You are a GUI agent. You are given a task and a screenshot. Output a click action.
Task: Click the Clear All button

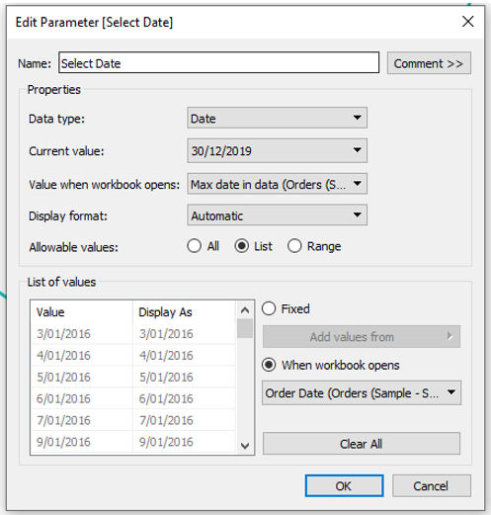pos(362,444)
